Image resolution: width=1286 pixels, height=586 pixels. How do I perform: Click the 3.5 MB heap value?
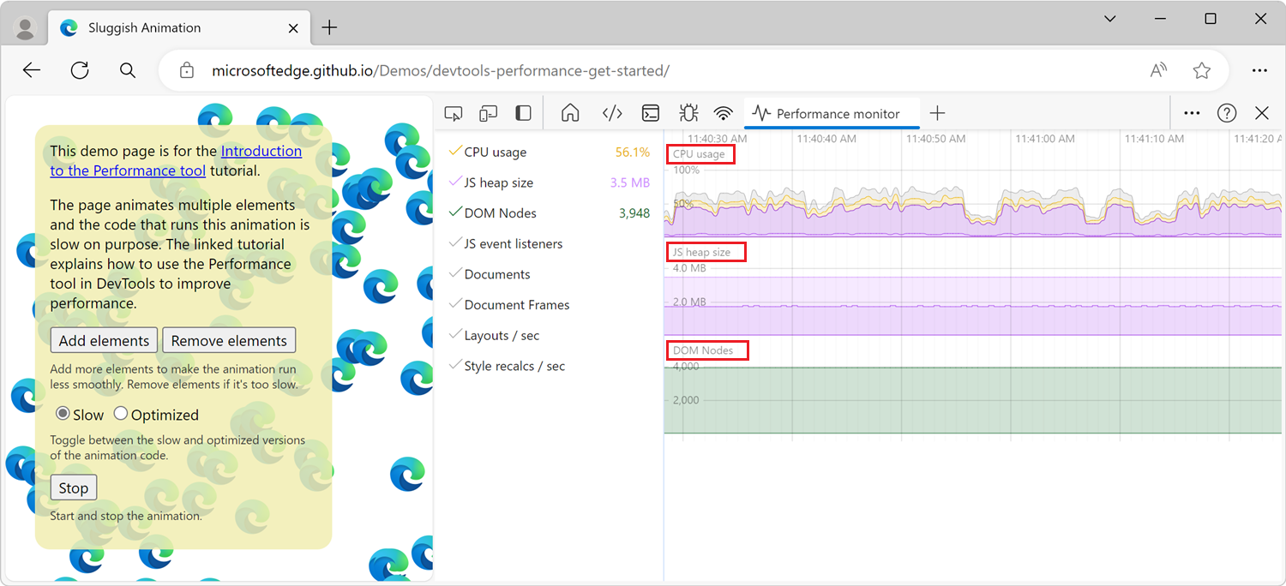coord(630,182)
